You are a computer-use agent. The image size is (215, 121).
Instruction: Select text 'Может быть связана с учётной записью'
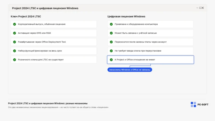pyautogui.click(x=136, y=33)
